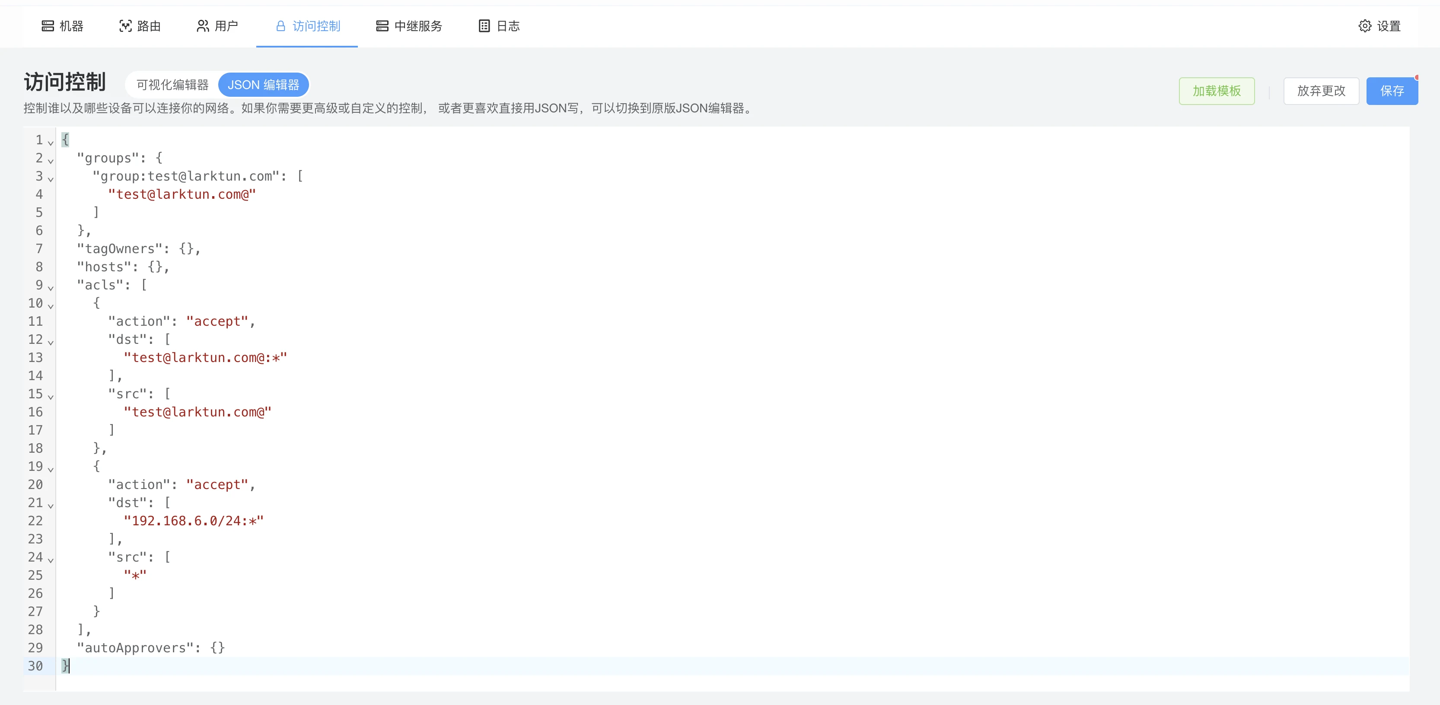This screenshot has width=1440, height=705.
Task: Place cursor after closing brace line 30
Action: click(x=70, y=666)
